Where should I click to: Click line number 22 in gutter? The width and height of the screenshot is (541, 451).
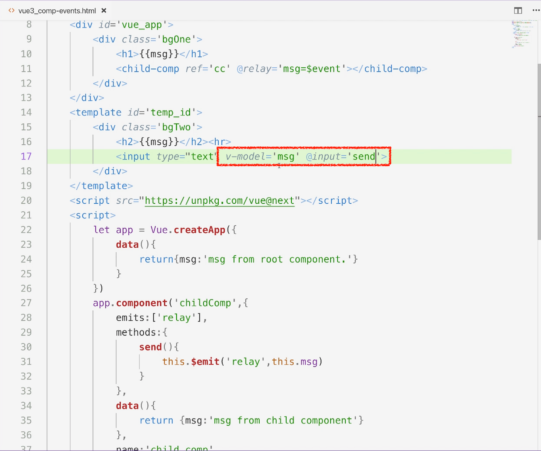point(26,230)
